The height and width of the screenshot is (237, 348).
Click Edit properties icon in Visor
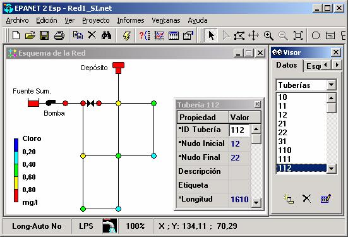tap(326, 198)
